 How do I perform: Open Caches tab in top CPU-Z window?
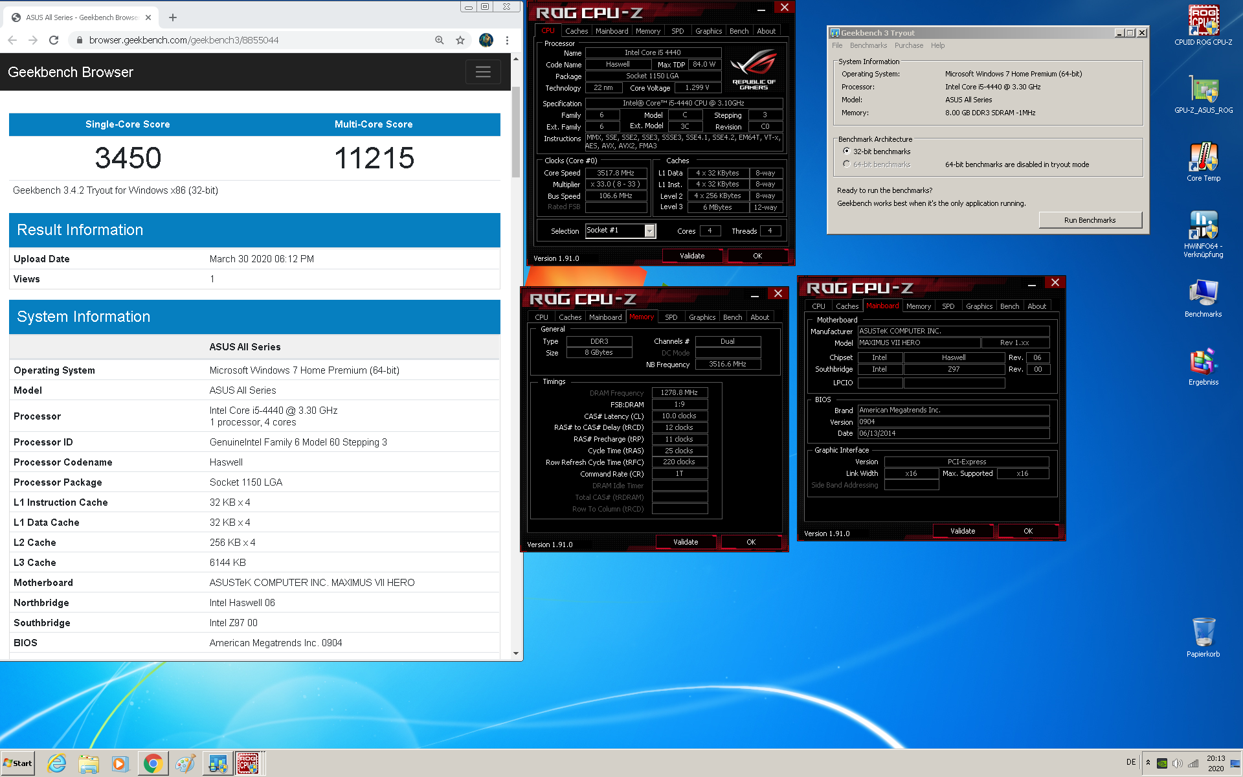click(x=576, y=31)
